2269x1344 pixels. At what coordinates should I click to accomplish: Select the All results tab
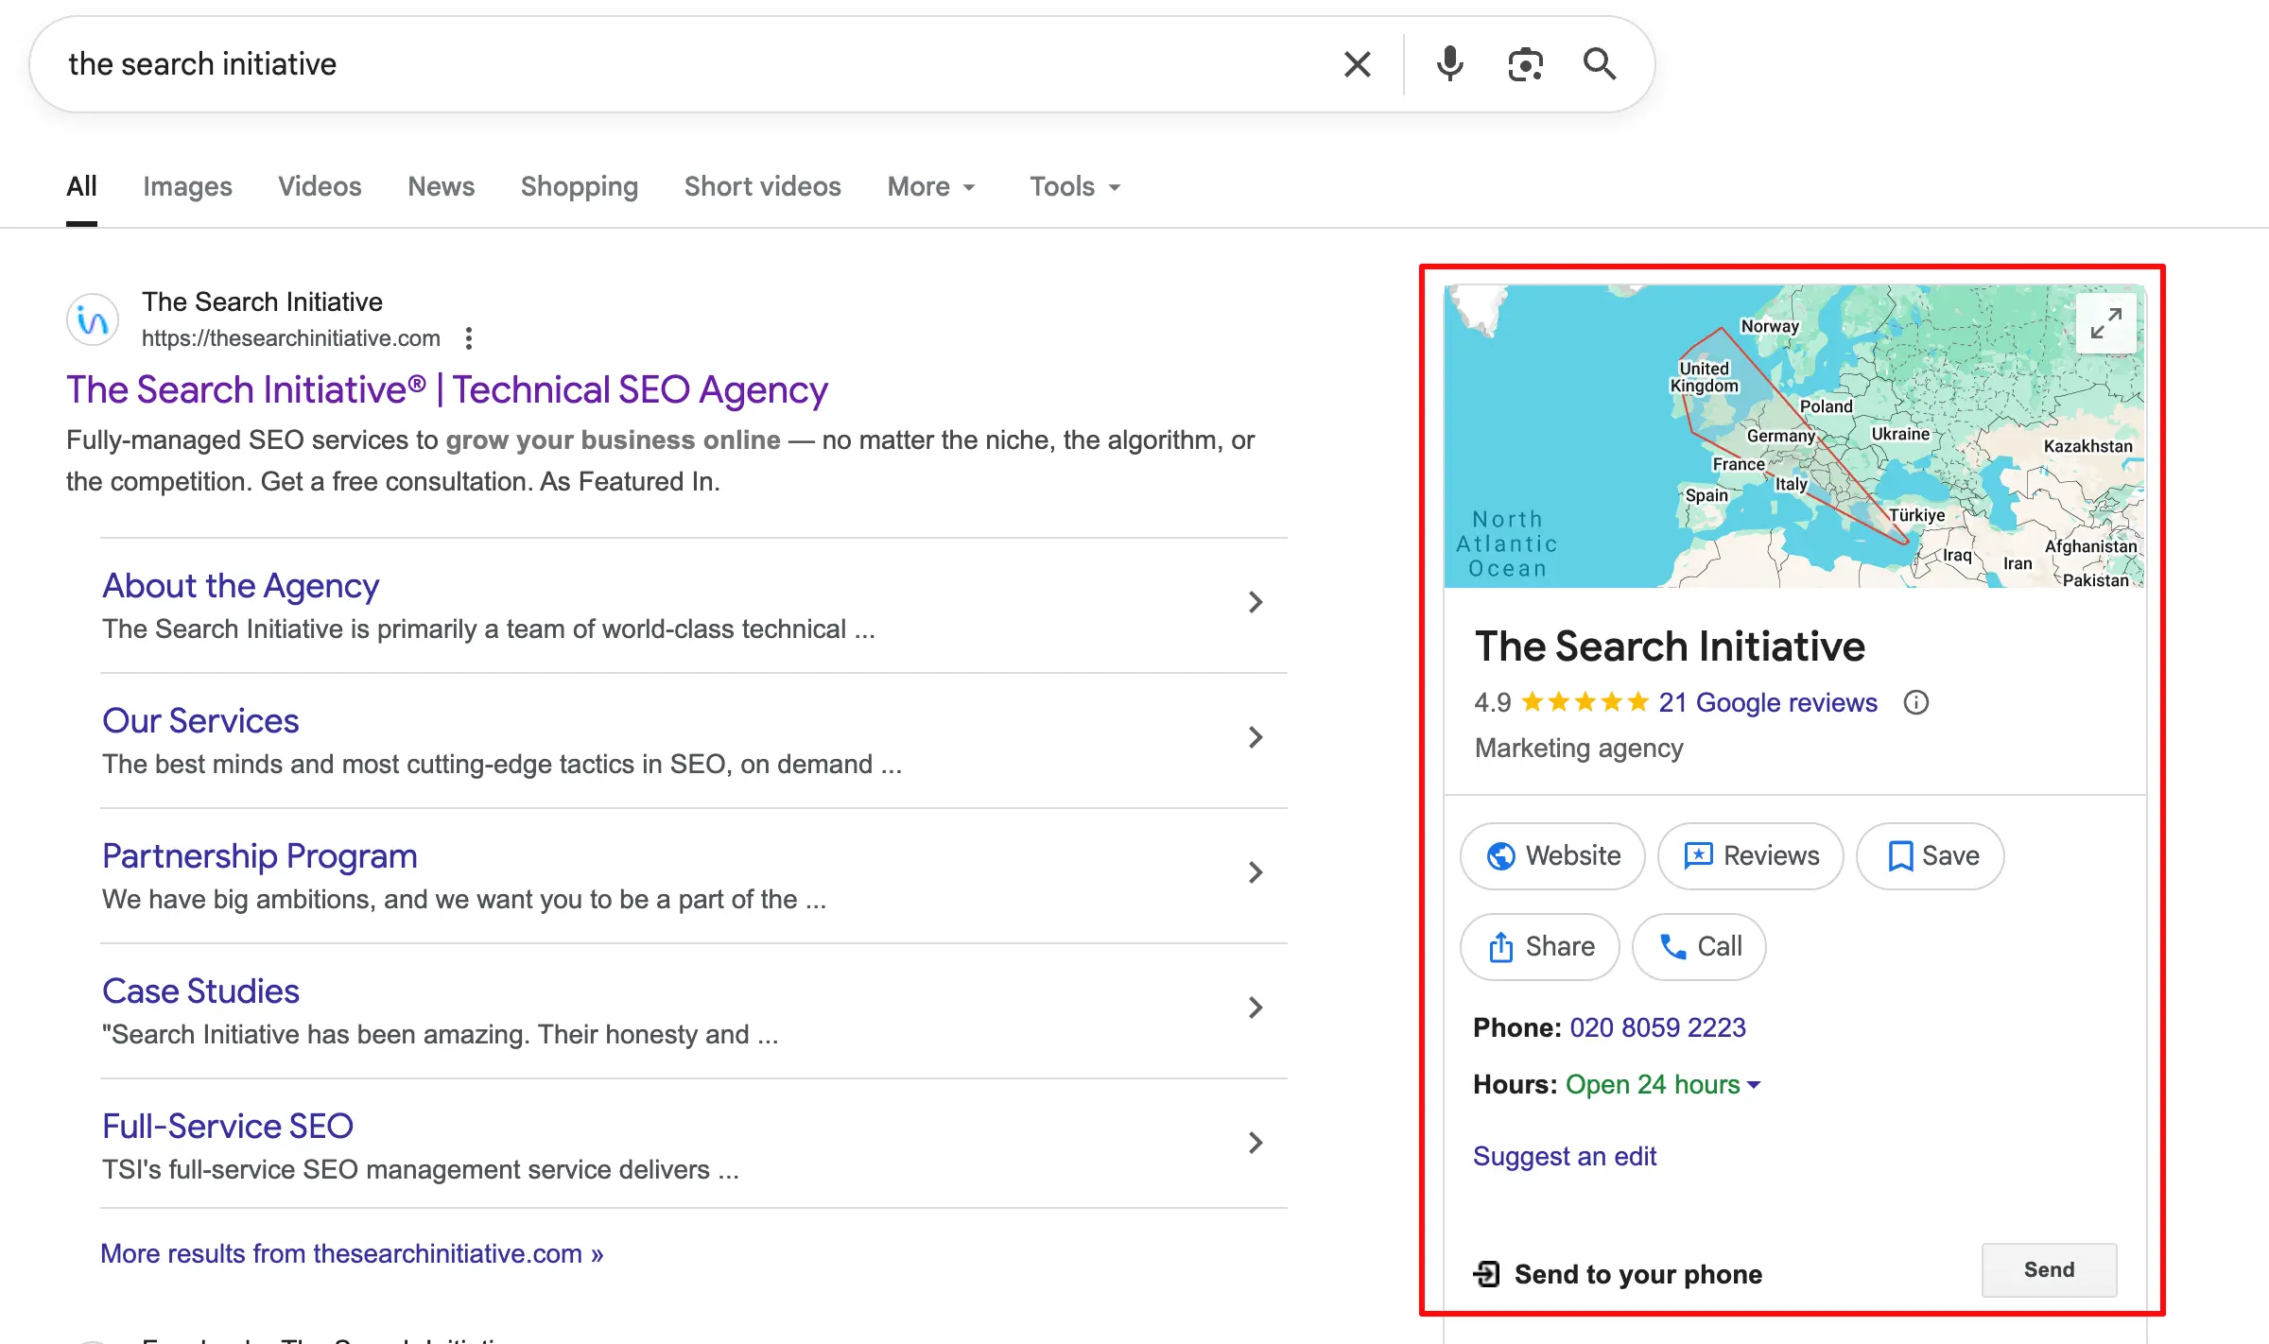pyautogui.click(x=81, y=187)
